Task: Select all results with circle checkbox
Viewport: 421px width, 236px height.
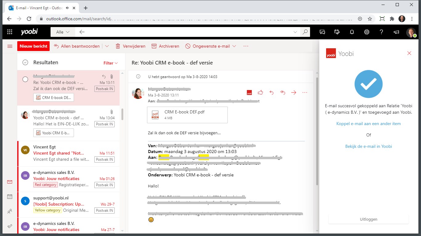Action: [x=25, y=62]
